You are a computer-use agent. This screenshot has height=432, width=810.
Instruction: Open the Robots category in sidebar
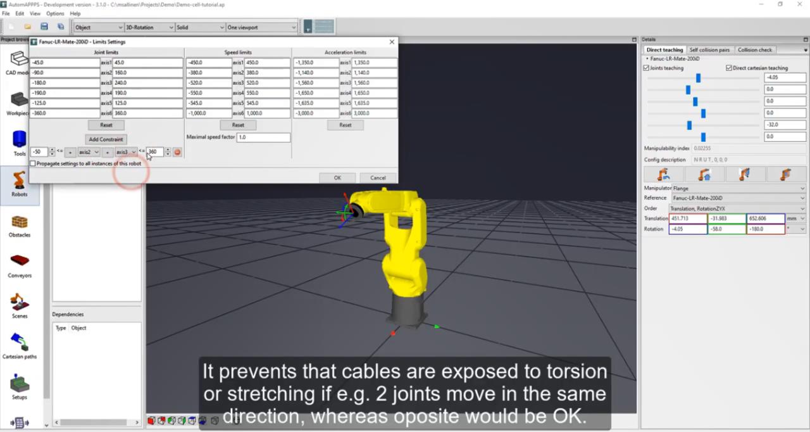click(19, 182)
